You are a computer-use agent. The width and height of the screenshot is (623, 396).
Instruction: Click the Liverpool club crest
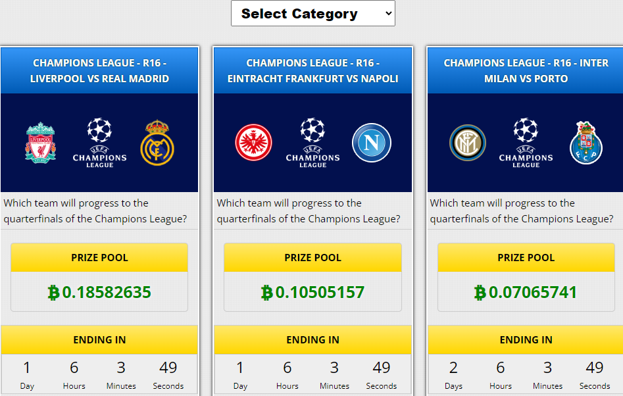(x=41, y=143)
